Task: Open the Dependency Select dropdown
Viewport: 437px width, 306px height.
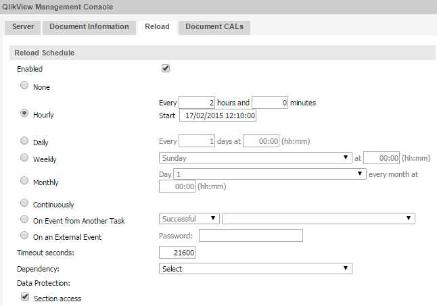Action: coord(256,268)
